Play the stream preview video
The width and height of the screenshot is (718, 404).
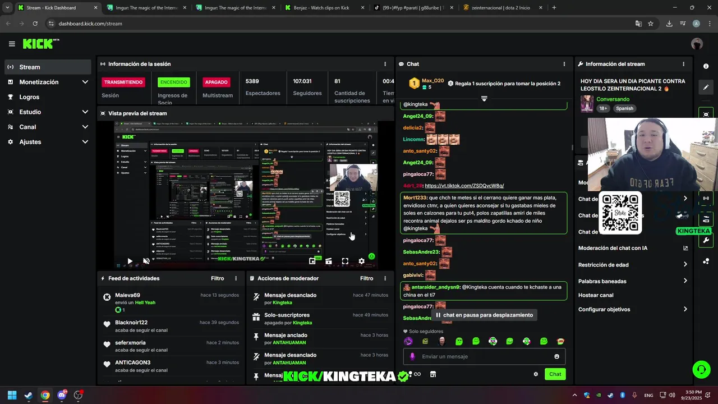coord(130,261)
